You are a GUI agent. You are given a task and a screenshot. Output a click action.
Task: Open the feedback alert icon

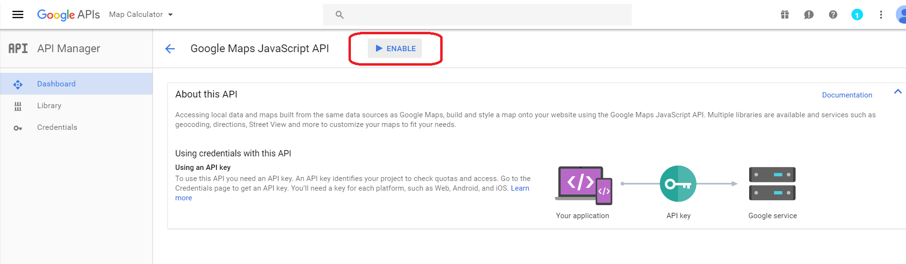click(809, 14)
